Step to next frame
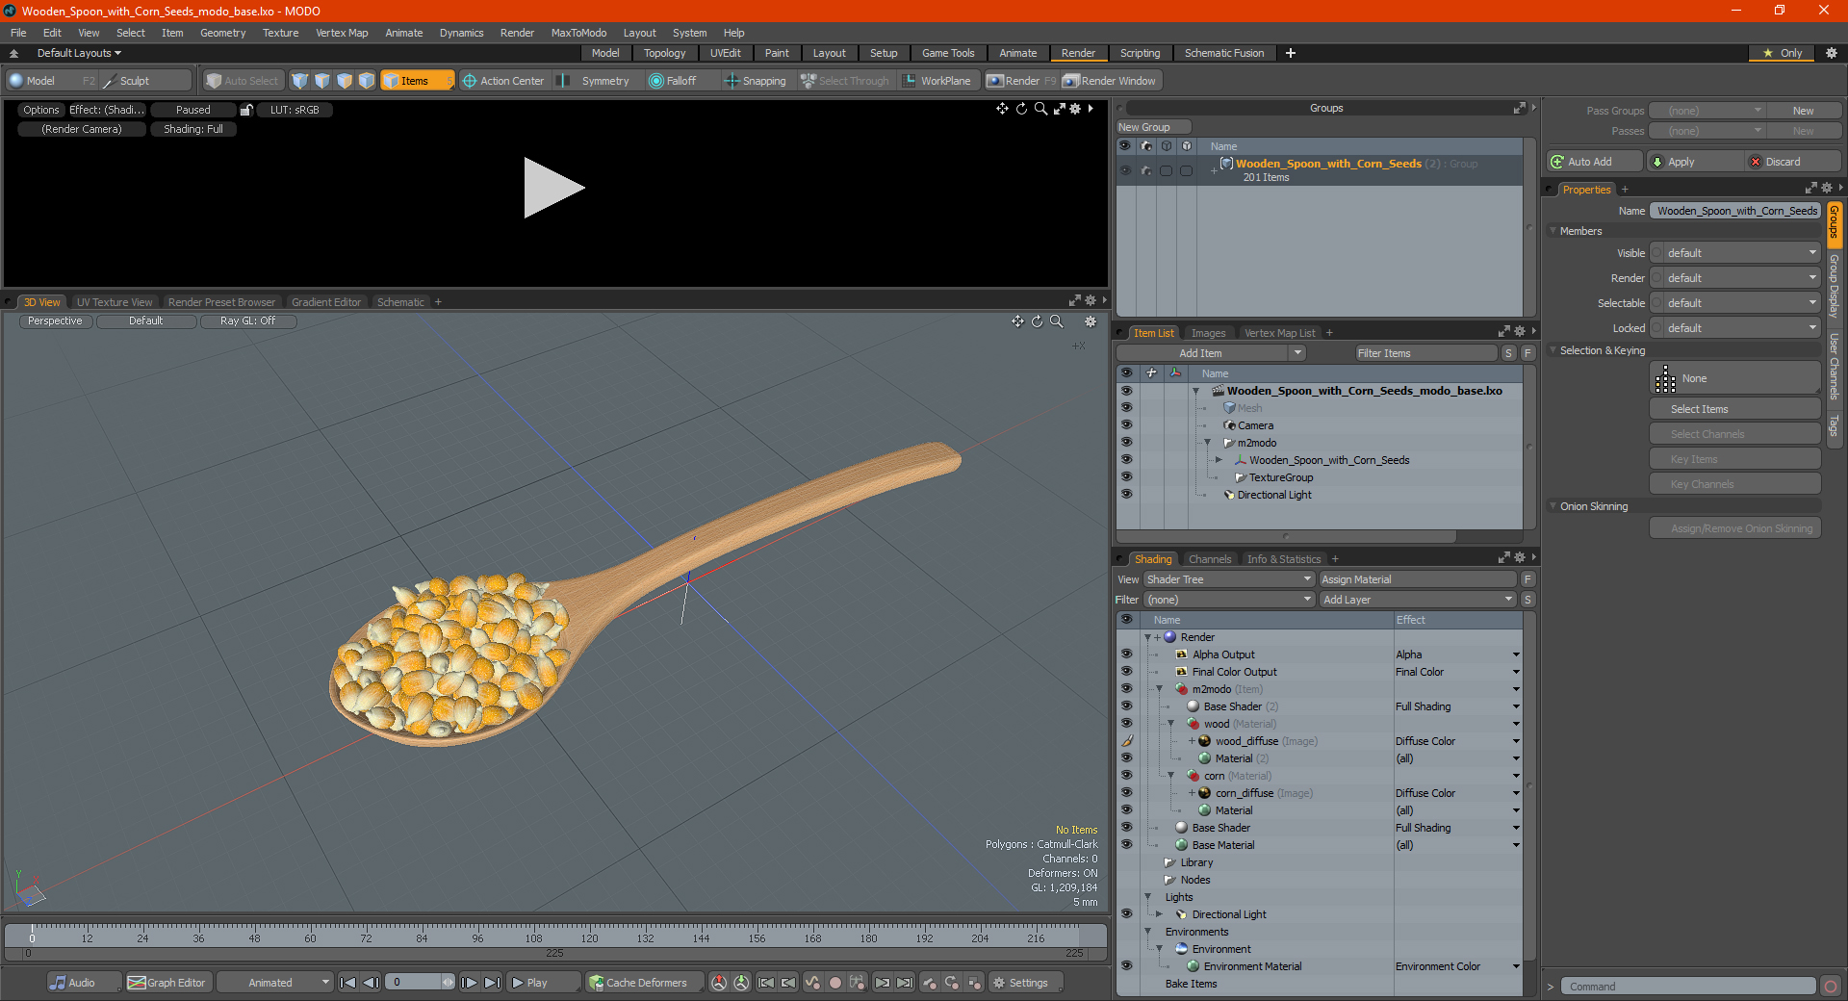The width and height of the screenshot is (1848, 1001). point(469,983)
